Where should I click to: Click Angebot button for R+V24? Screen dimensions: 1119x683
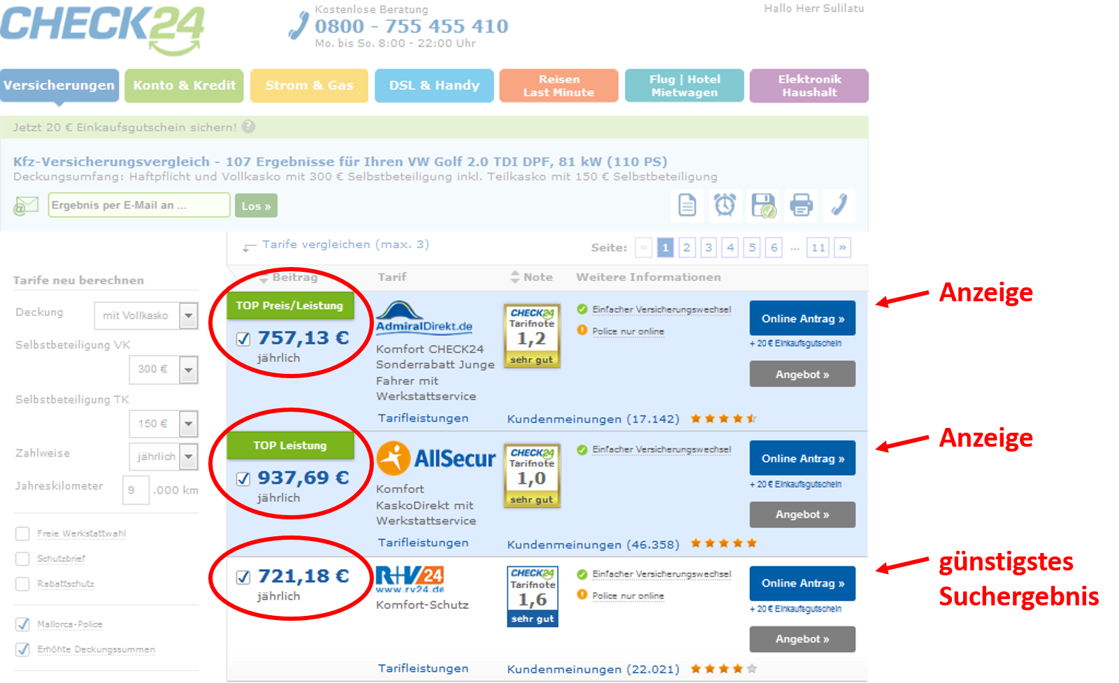click(802, 639)
